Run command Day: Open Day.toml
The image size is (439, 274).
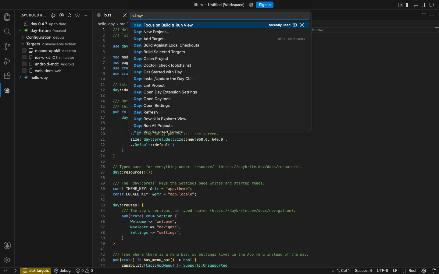[x=220, y=99]
